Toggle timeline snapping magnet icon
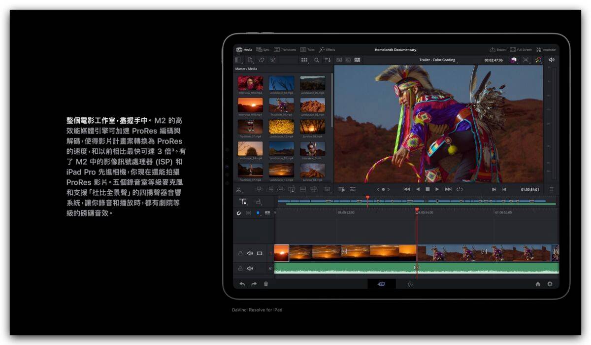Screen dimensions: 591x345 click(x=239, y=213)
